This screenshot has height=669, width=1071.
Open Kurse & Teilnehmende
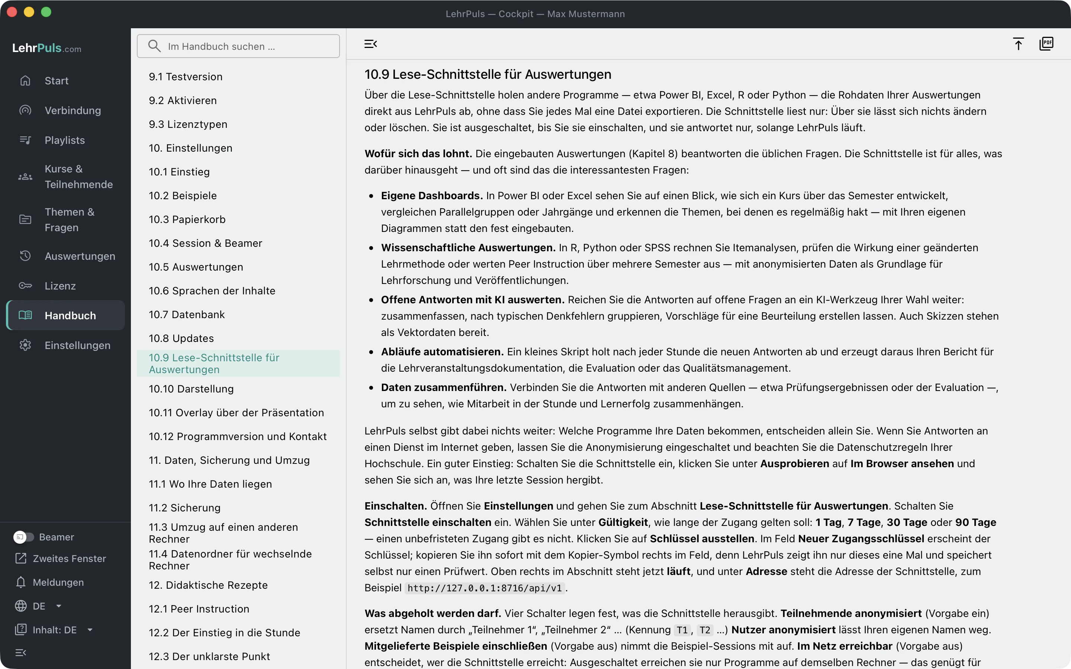pos(65,177)
